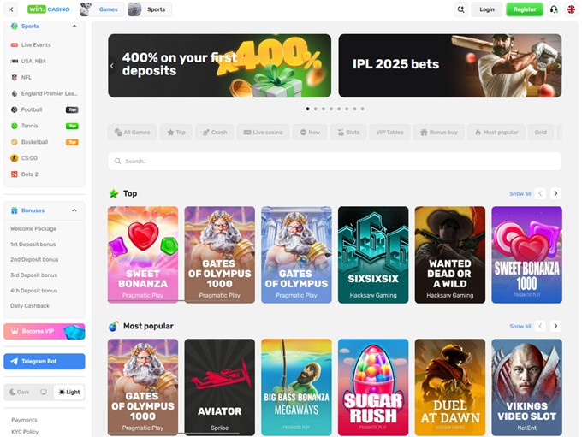The width and height of the screenshot is (582, 437).
Task: Collapse the sidebar with the arrow icon
Action: point(11,9)
